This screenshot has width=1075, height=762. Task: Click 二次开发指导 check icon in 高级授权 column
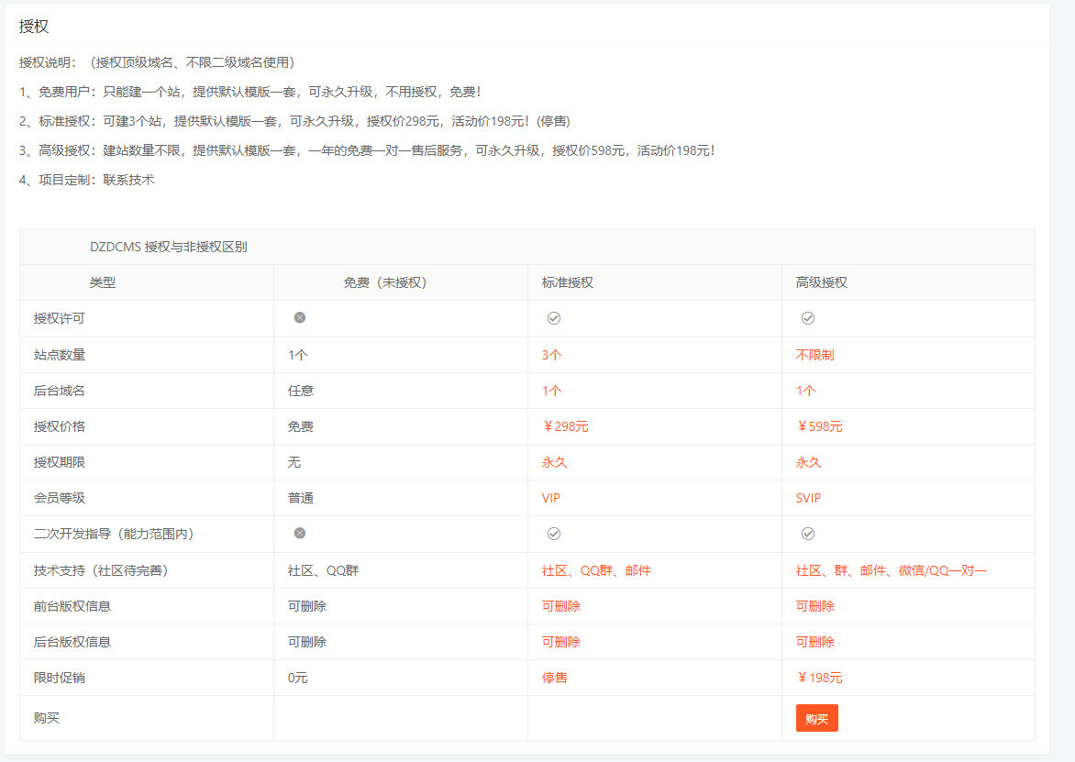[808, 534]
